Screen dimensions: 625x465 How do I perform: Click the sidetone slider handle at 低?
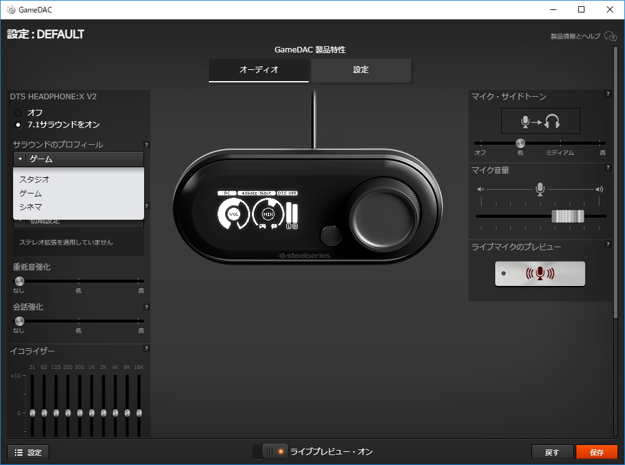point(520,143)
